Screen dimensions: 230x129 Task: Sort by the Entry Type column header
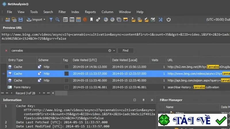click(x=22, y=60)
